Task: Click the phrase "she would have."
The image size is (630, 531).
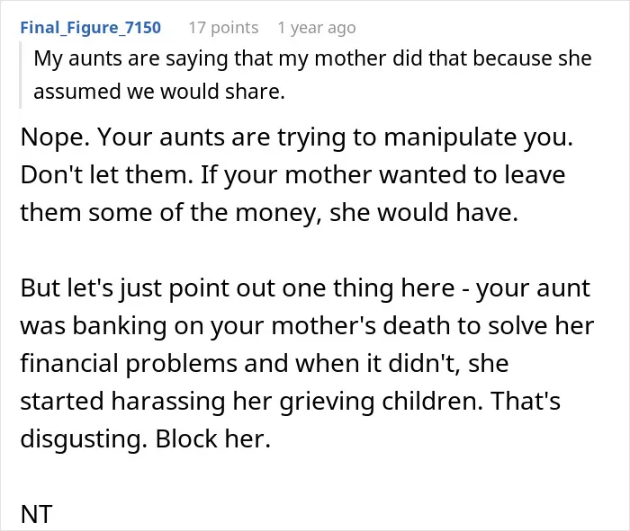Action: 424,213
